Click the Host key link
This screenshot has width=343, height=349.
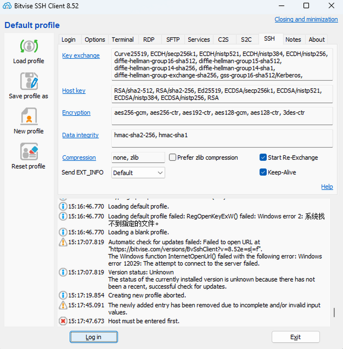(x=74, y=91)
